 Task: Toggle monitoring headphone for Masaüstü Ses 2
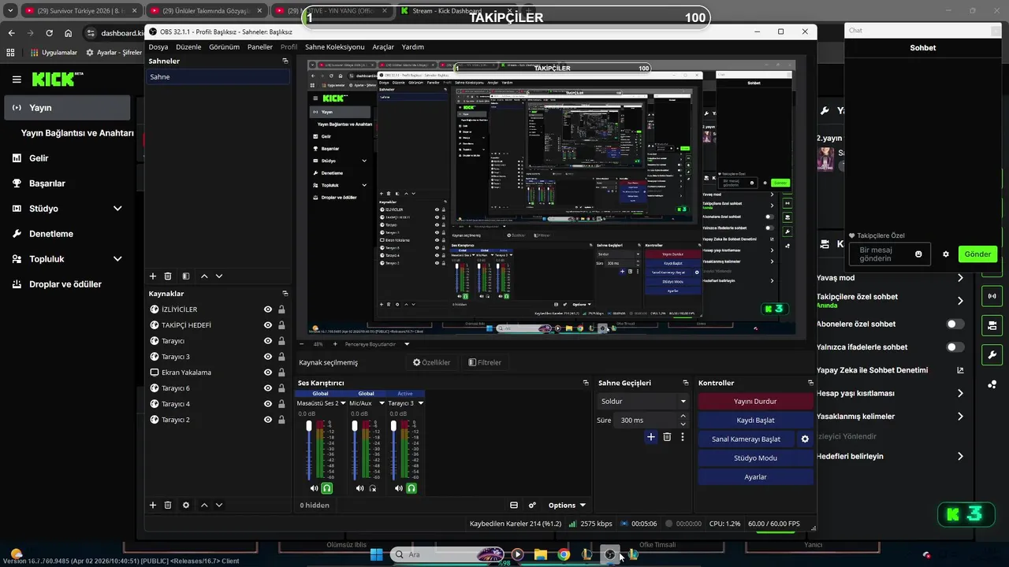(x=327, y=488)
